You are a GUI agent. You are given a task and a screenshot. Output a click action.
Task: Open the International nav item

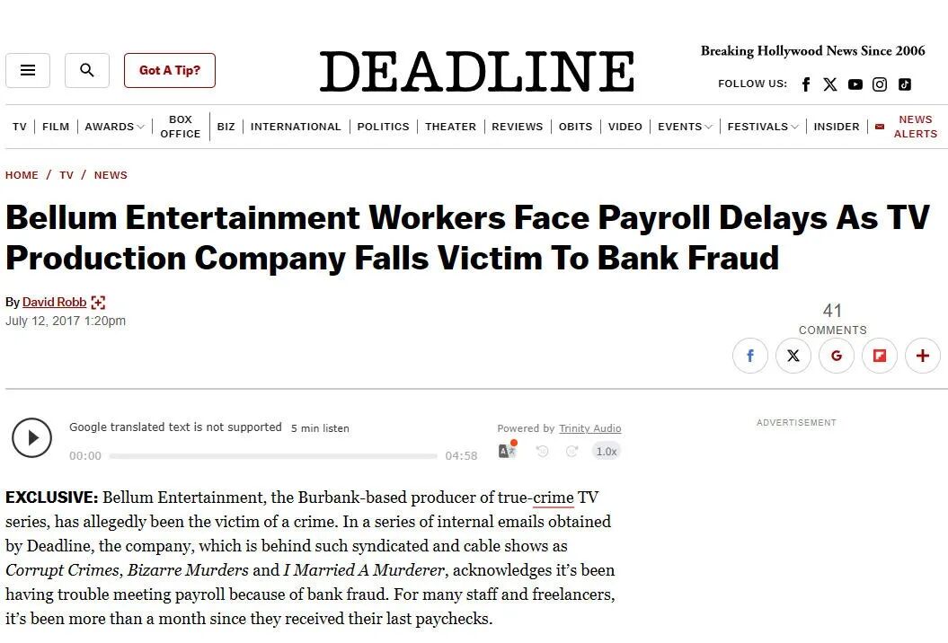[296, 127]
